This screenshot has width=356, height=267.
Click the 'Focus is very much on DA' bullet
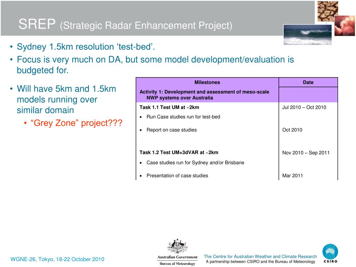[x=155, y=65]
